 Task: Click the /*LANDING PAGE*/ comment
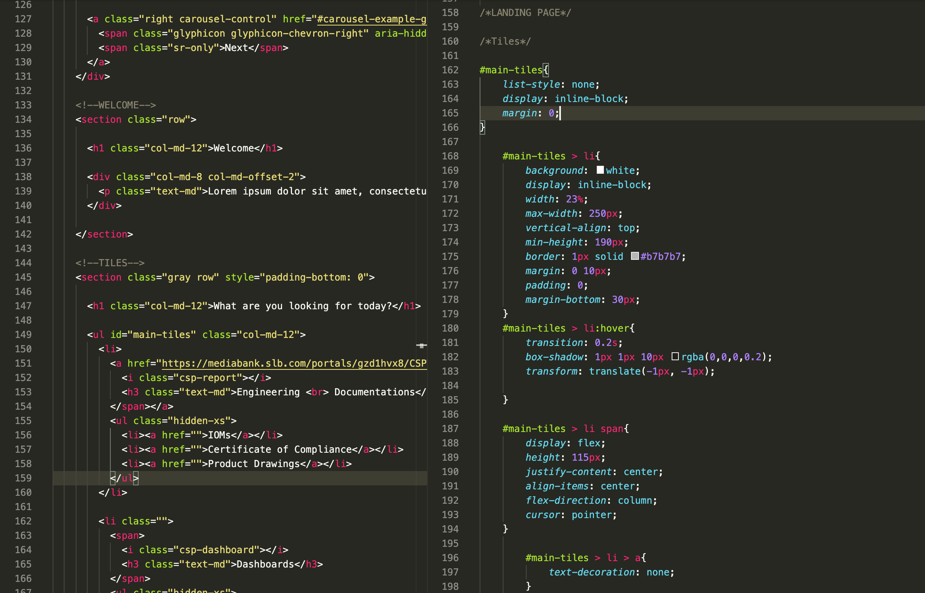(525, 13)
